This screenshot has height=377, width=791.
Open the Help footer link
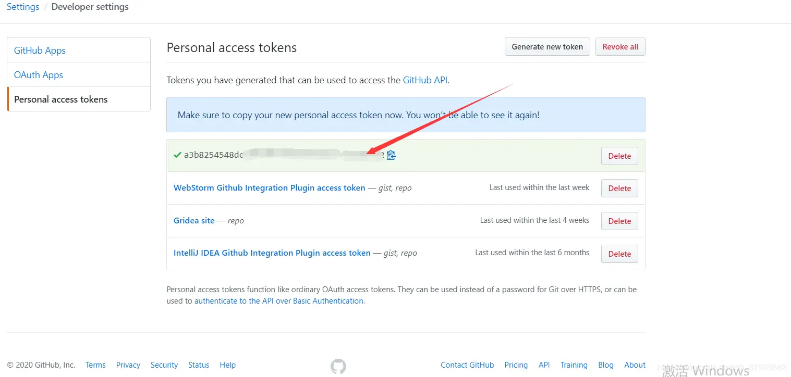228,365
